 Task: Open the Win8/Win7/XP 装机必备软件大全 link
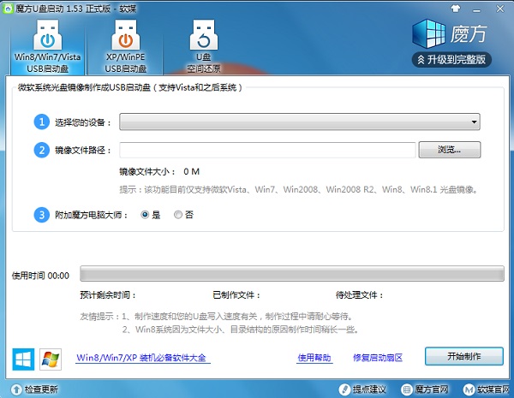pos(141,357)
